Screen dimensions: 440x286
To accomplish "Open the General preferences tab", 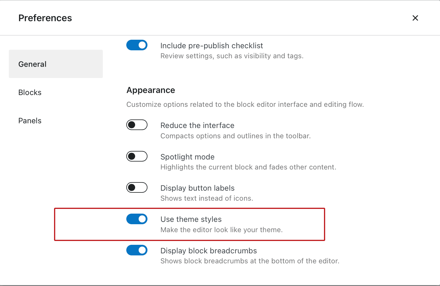I will 56,64.
